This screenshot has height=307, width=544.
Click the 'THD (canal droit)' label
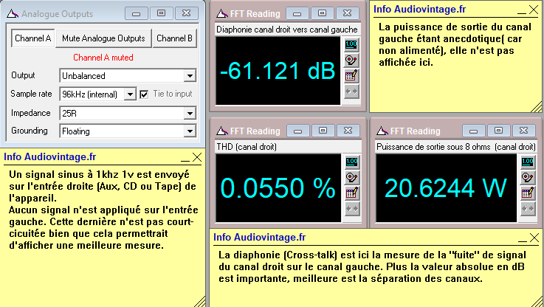coord(247,147)
